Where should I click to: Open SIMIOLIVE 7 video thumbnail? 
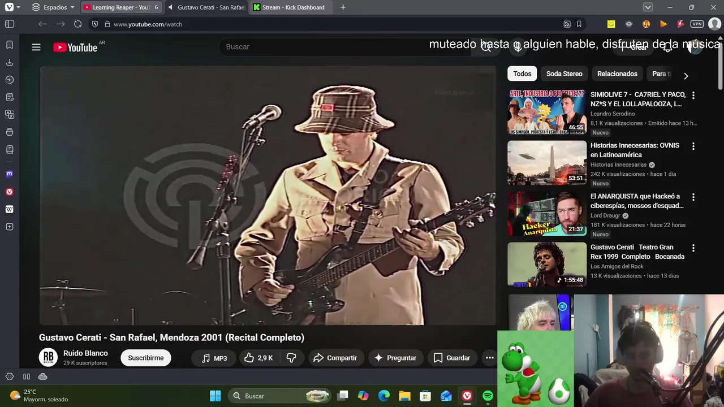547,112
